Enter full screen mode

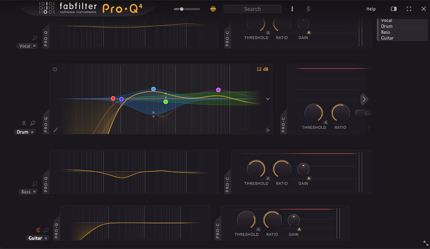[409, 9]
